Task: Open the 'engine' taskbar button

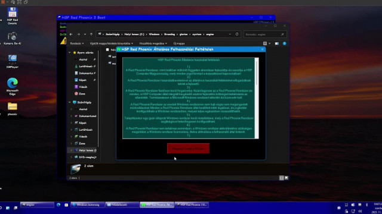Action: point(37,204)
